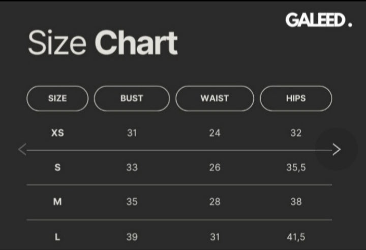This screenshot has height=250, width=366.
Task: Click the S hips value 35,5
Action: 296,167
